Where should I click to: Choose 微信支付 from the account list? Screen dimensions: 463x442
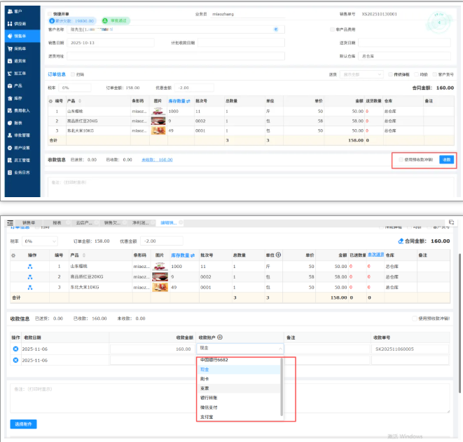[x=209, y=406]
